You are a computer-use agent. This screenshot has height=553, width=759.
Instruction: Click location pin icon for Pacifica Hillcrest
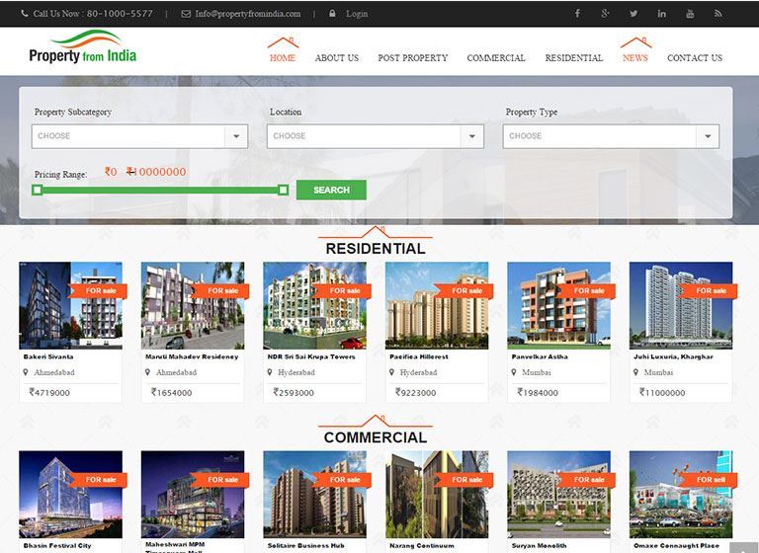(x=391, y=372)
